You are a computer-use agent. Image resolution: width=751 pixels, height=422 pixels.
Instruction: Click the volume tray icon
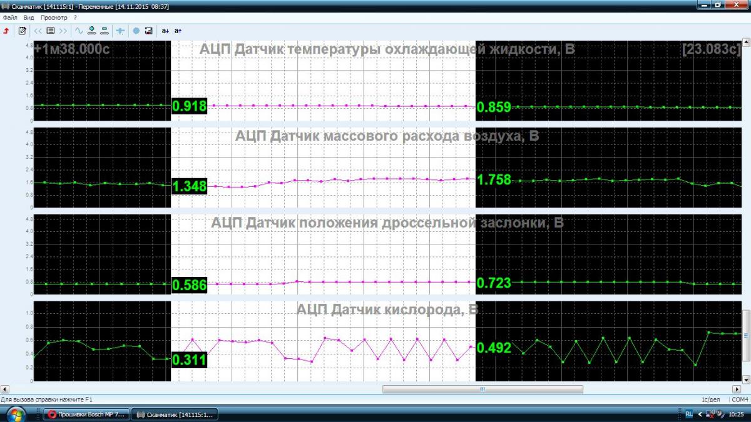[721, 414]
